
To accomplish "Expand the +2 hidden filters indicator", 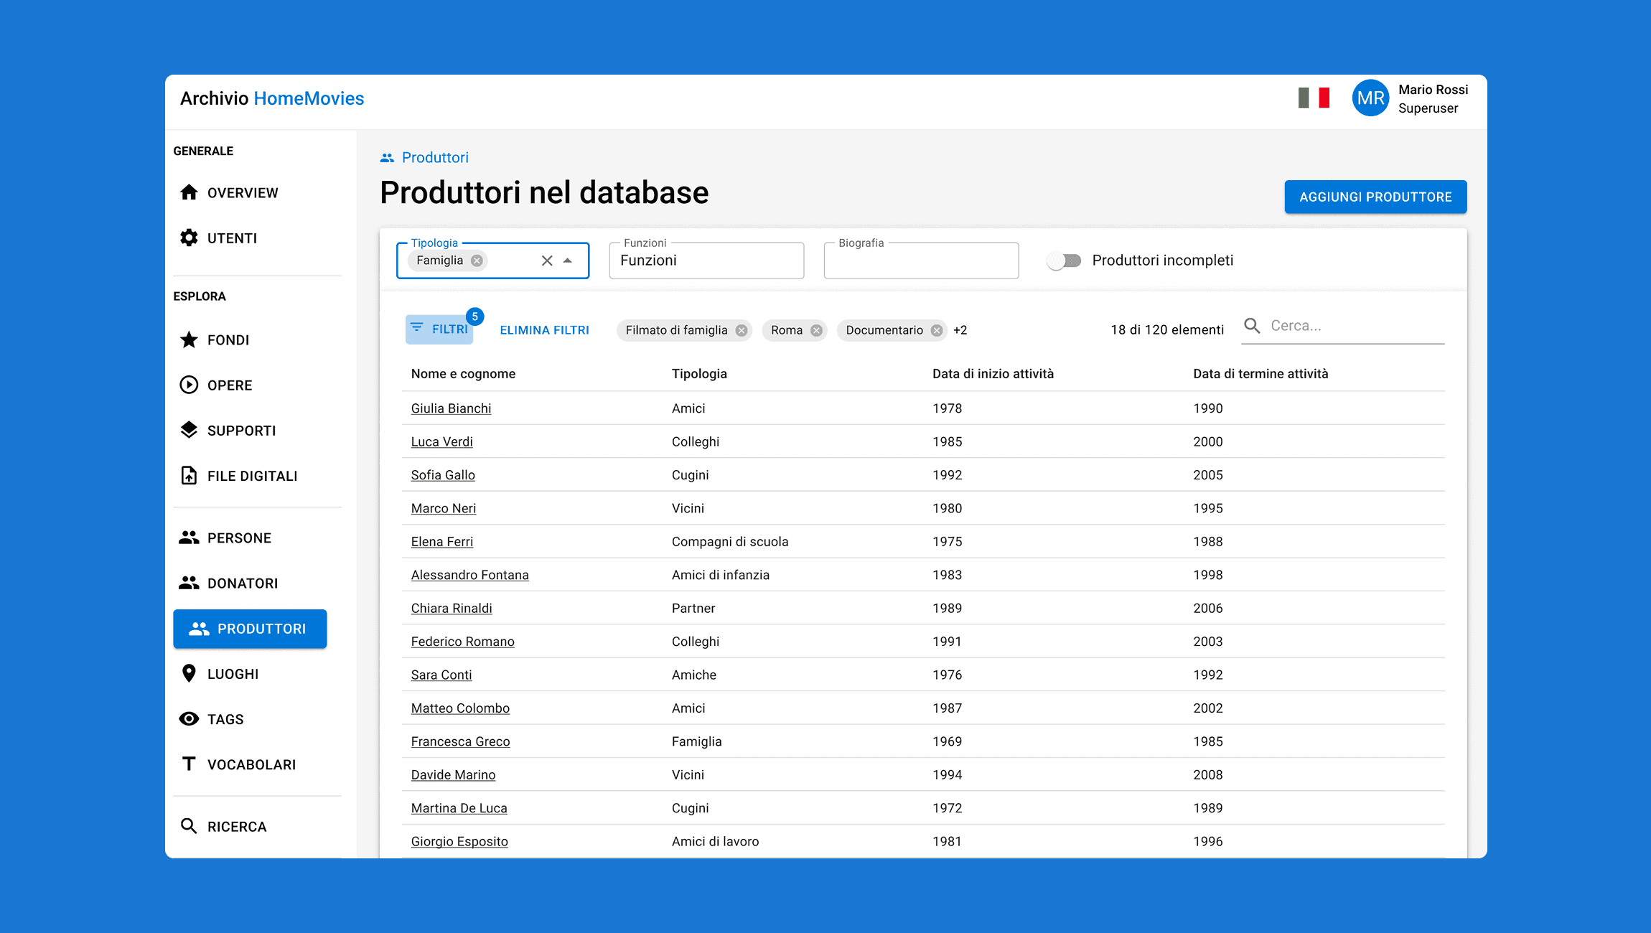I will coord(960,330).
